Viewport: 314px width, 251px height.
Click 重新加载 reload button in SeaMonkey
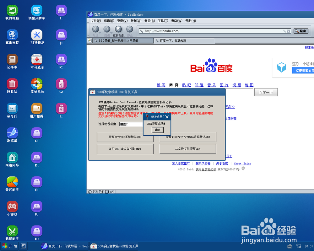pos(118,31)
